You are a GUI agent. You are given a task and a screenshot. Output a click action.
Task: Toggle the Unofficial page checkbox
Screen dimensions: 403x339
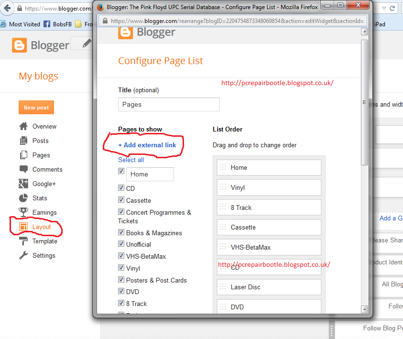click(121, 243)
